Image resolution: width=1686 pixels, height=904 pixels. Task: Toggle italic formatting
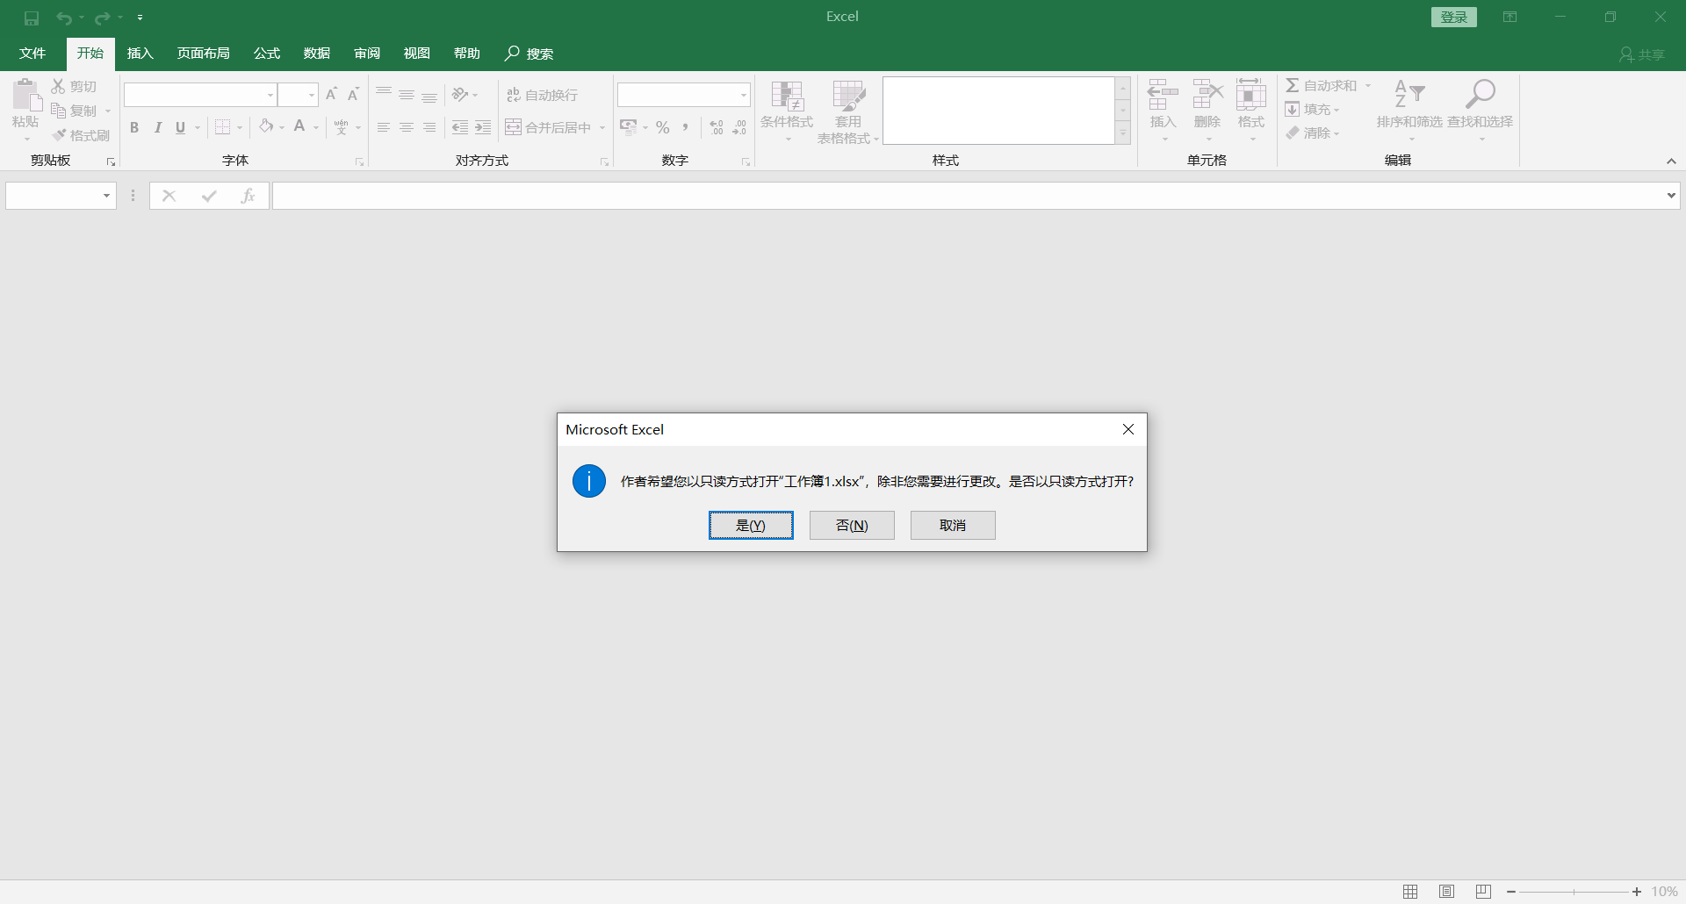tap(158, 127)
